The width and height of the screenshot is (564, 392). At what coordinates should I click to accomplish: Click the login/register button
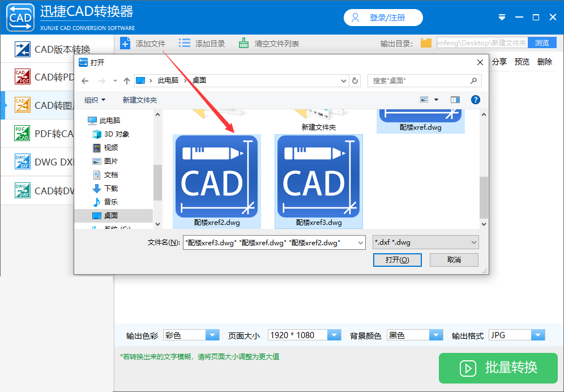[x=383, y=18]
